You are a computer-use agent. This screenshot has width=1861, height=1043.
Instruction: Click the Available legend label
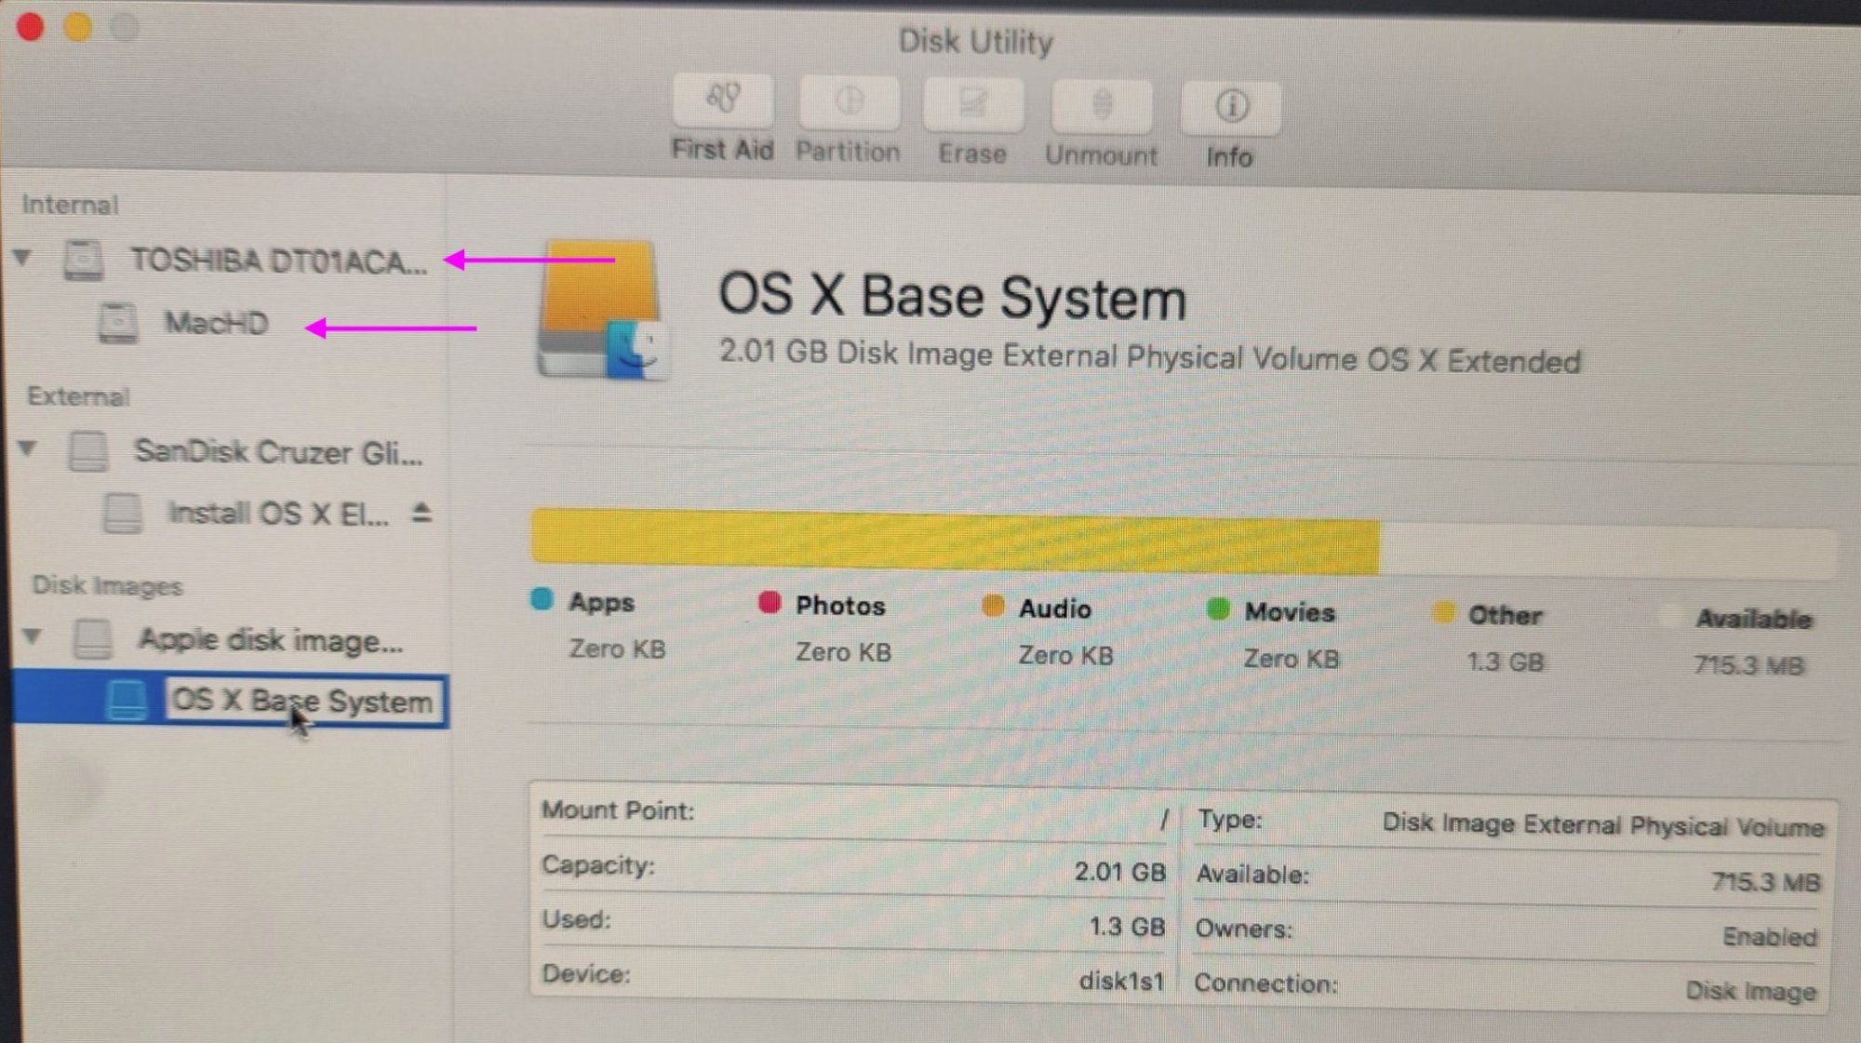tap(1754, 619)
